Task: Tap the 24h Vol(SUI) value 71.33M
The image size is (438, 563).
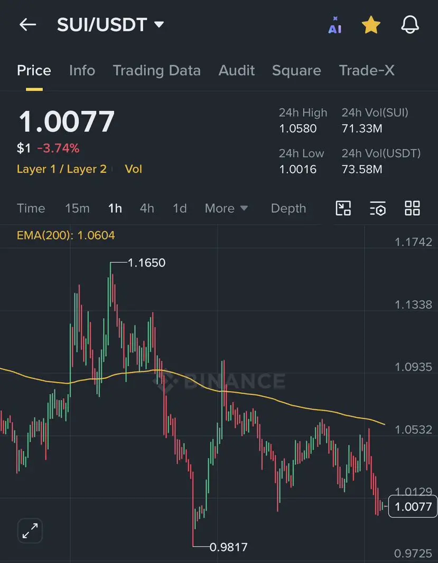Action: click(x=362, y=129)
